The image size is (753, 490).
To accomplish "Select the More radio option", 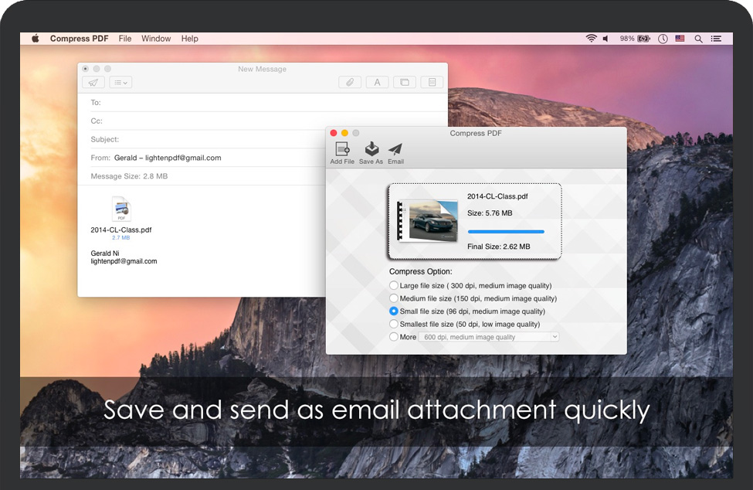I will [x=394, y=337].
